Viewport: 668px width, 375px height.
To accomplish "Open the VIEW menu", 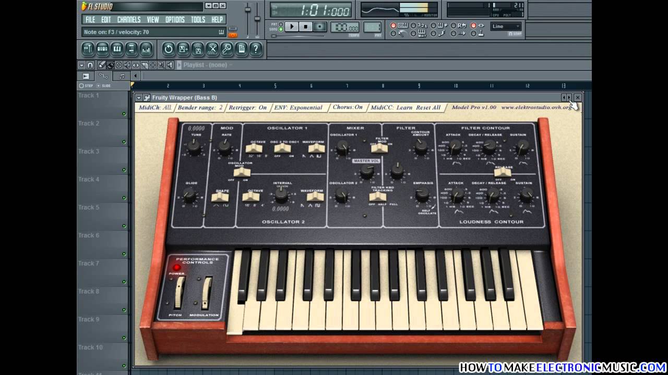I will tap(153, 20).
